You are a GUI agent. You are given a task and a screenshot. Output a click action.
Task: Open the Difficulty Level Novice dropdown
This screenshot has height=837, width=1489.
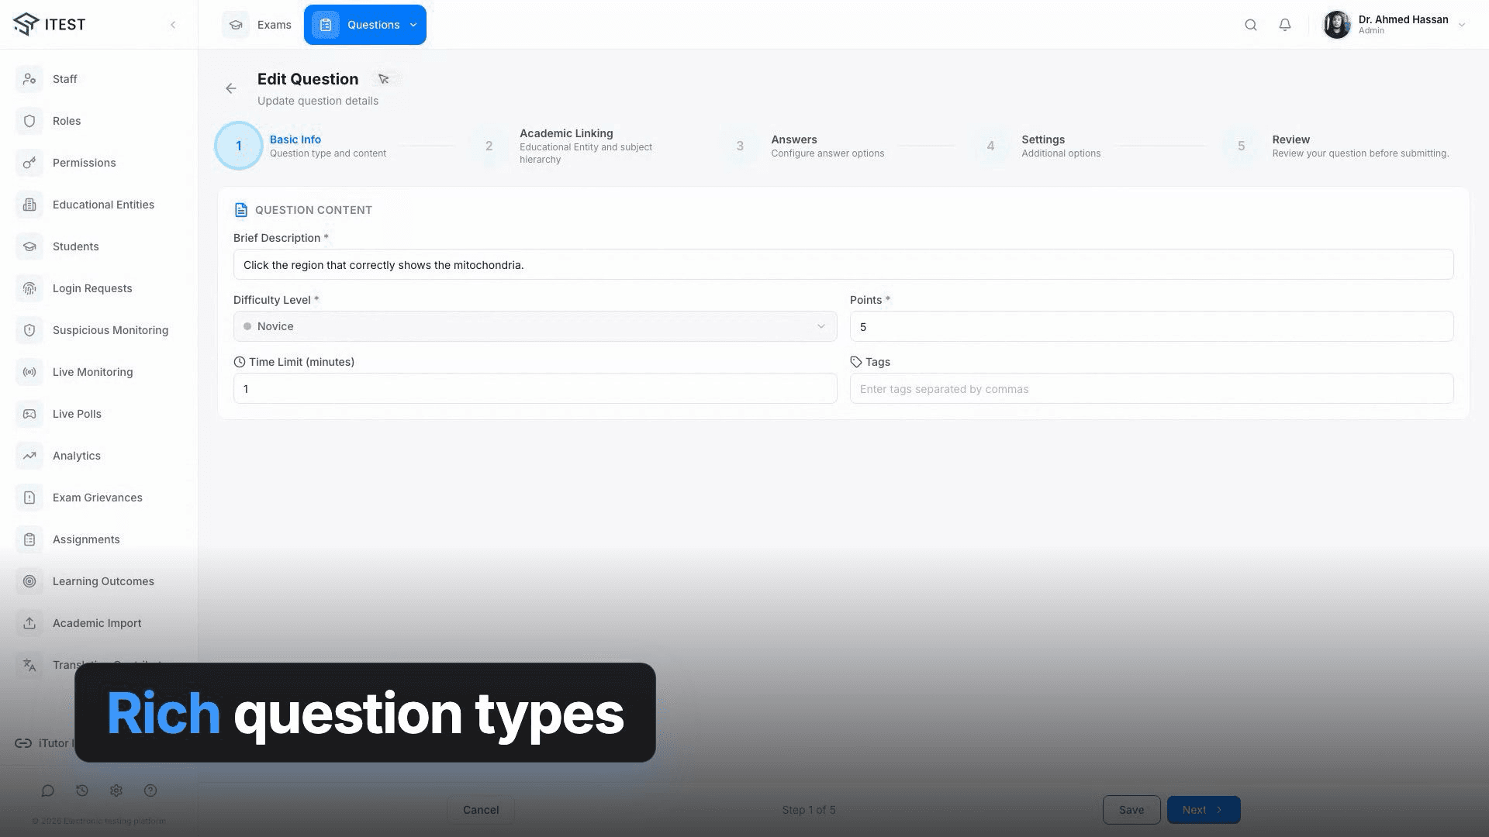click(x=535, y=326)
